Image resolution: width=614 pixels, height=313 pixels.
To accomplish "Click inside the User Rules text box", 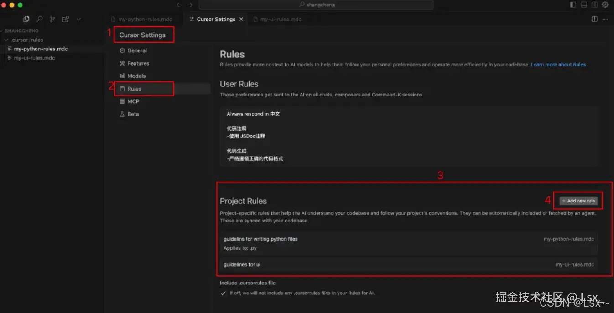I will pos(409,136).
